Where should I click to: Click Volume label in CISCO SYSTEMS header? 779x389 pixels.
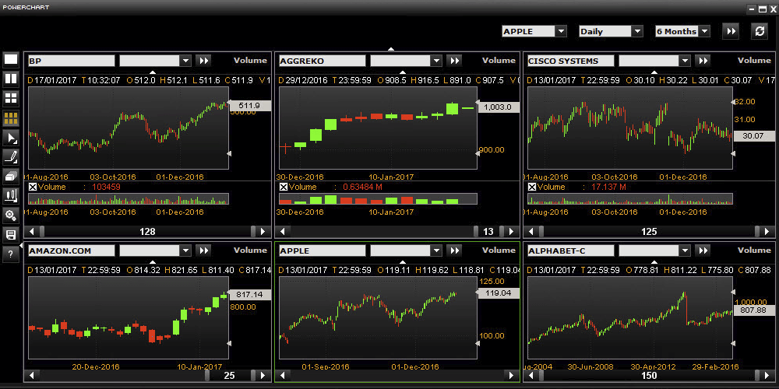point(754,61)
